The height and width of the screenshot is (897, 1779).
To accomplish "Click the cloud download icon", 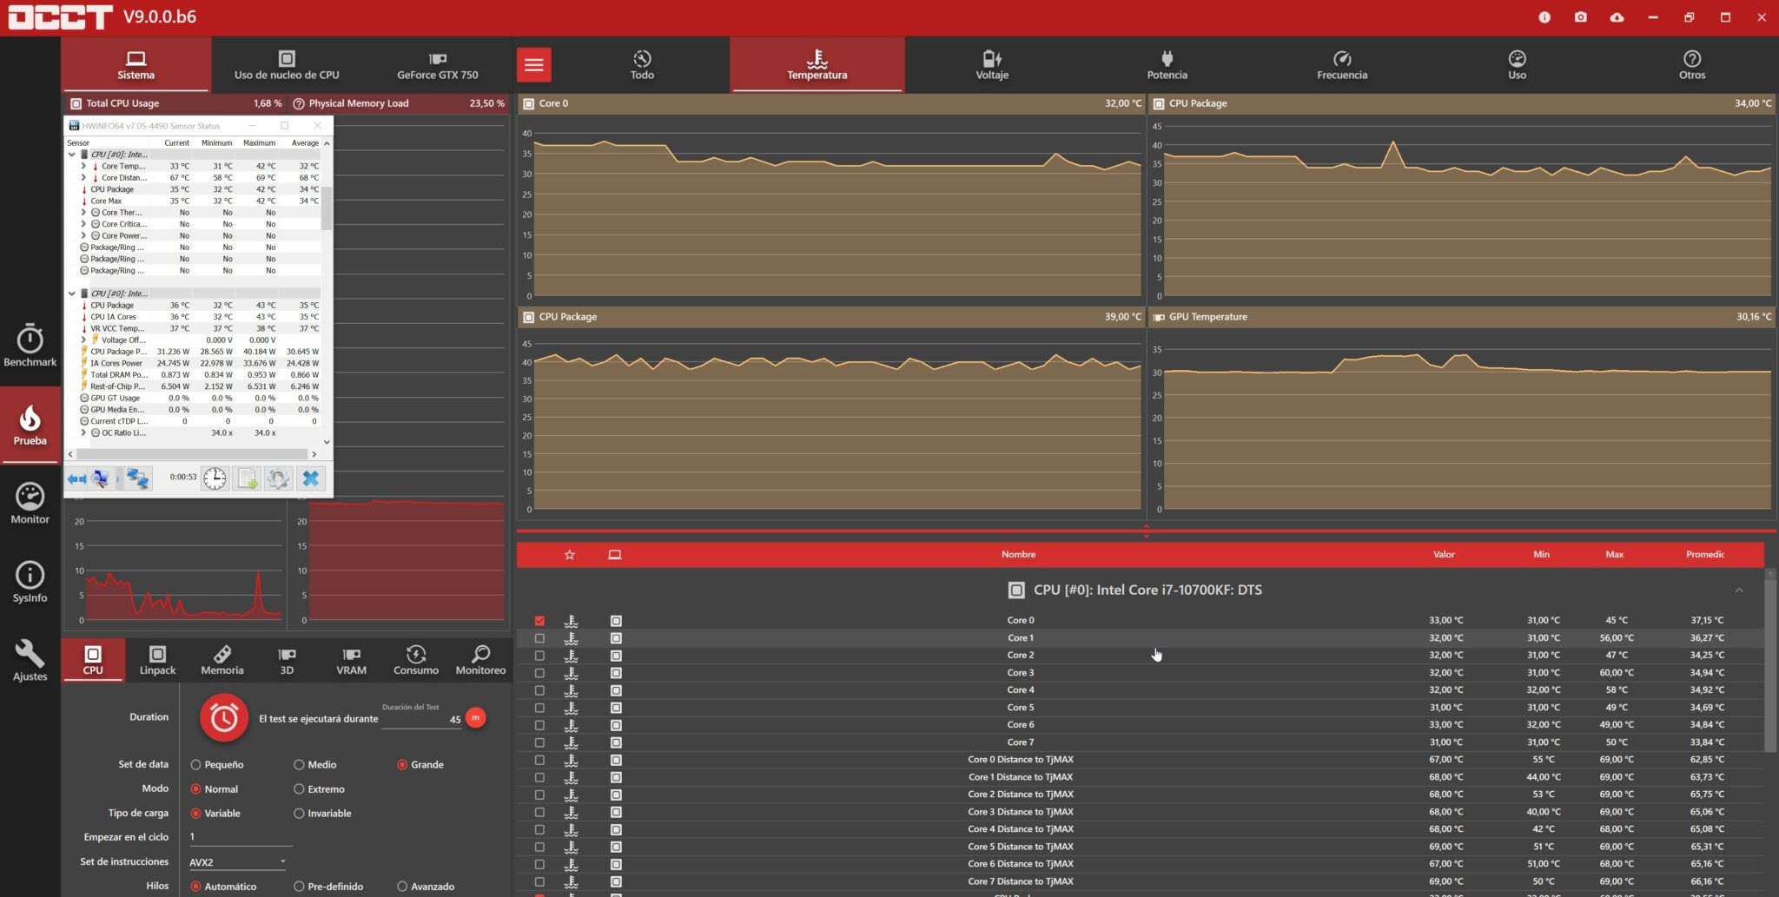I will coord(1617,17).
